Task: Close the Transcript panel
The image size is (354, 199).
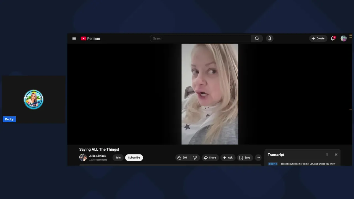Action: [x=336, y=155]
